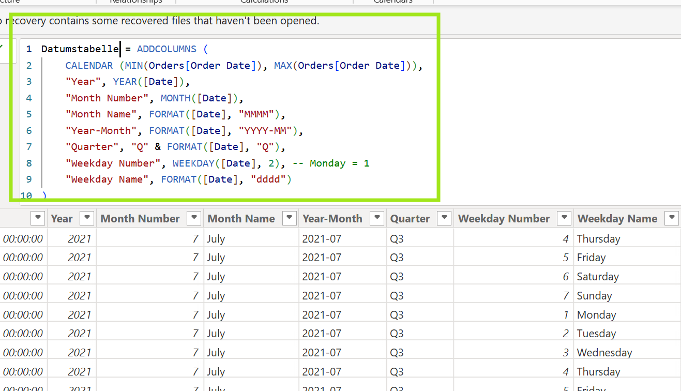Open the Year column filter dropdown

(x=87, y=218)
